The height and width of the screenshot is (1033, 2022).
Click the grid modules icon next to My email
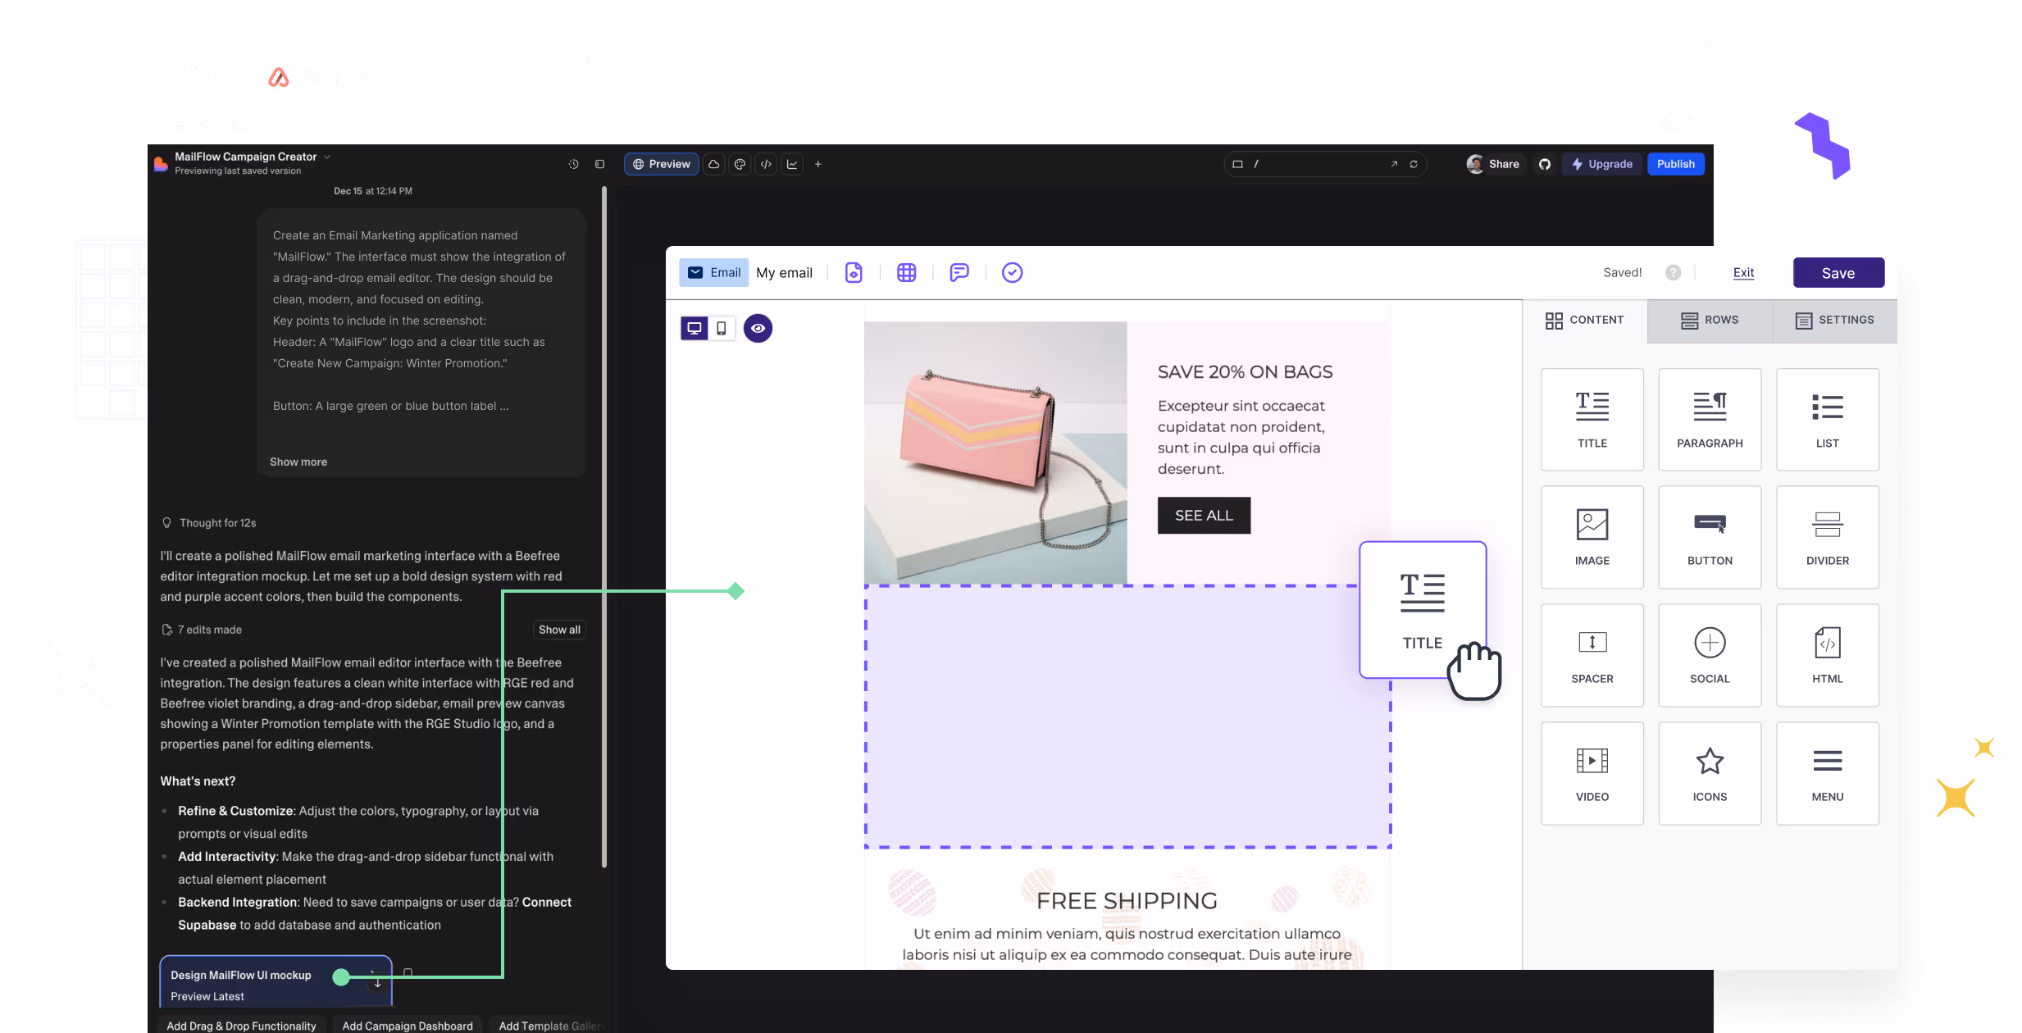point(905,272)
